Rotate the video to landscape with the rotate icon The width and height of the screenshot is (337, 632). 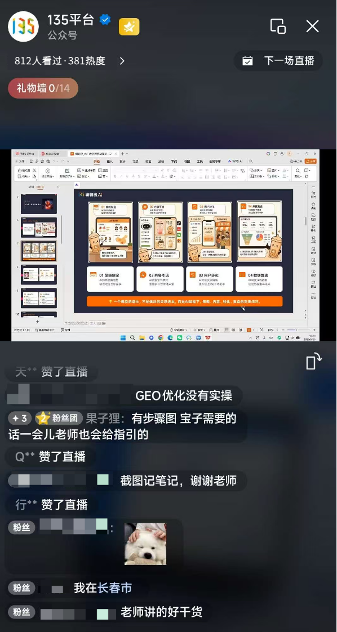[314, 361]
